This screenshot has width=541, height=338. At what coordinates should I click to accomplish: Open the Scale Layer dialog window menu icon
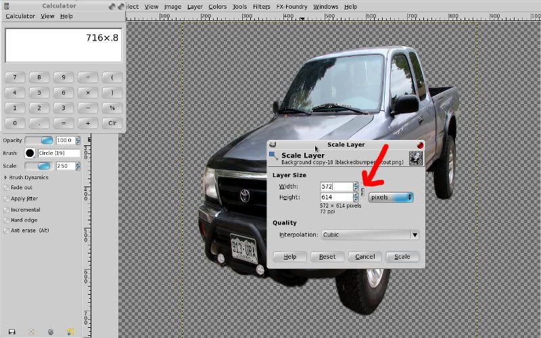(x=273, y=145)
